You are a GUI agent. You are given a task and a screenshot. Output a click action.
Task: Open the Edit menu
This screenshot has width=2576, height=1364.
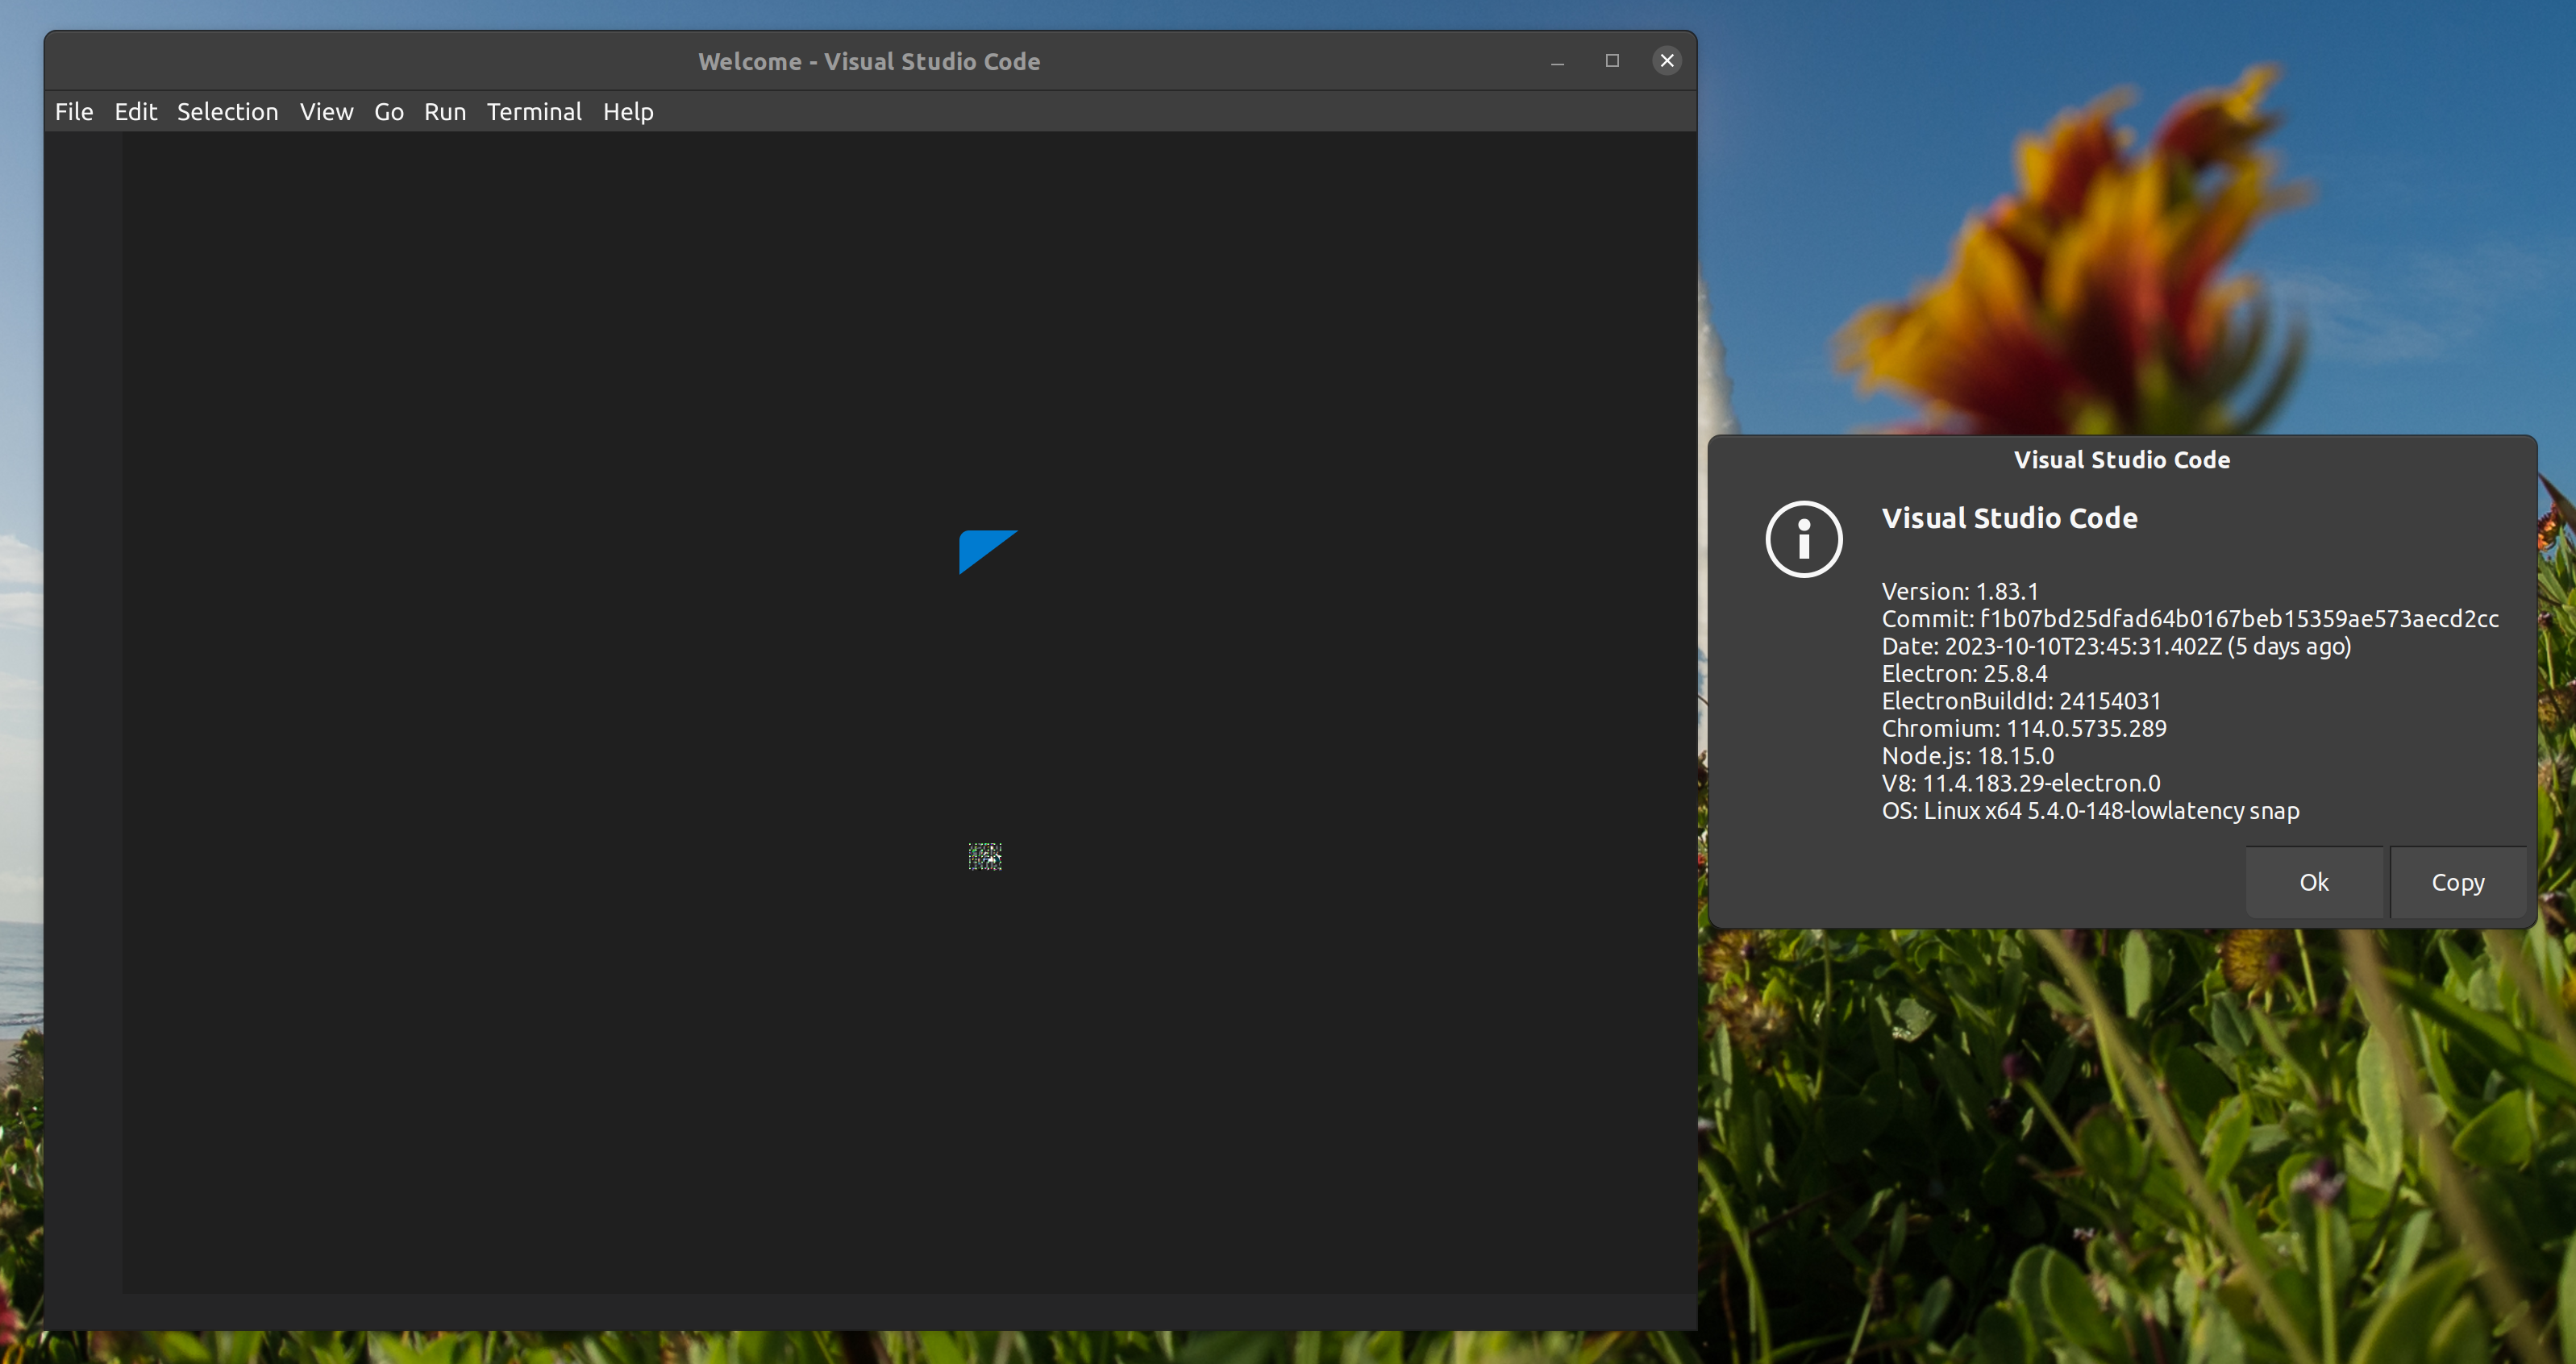pos(135,111)
